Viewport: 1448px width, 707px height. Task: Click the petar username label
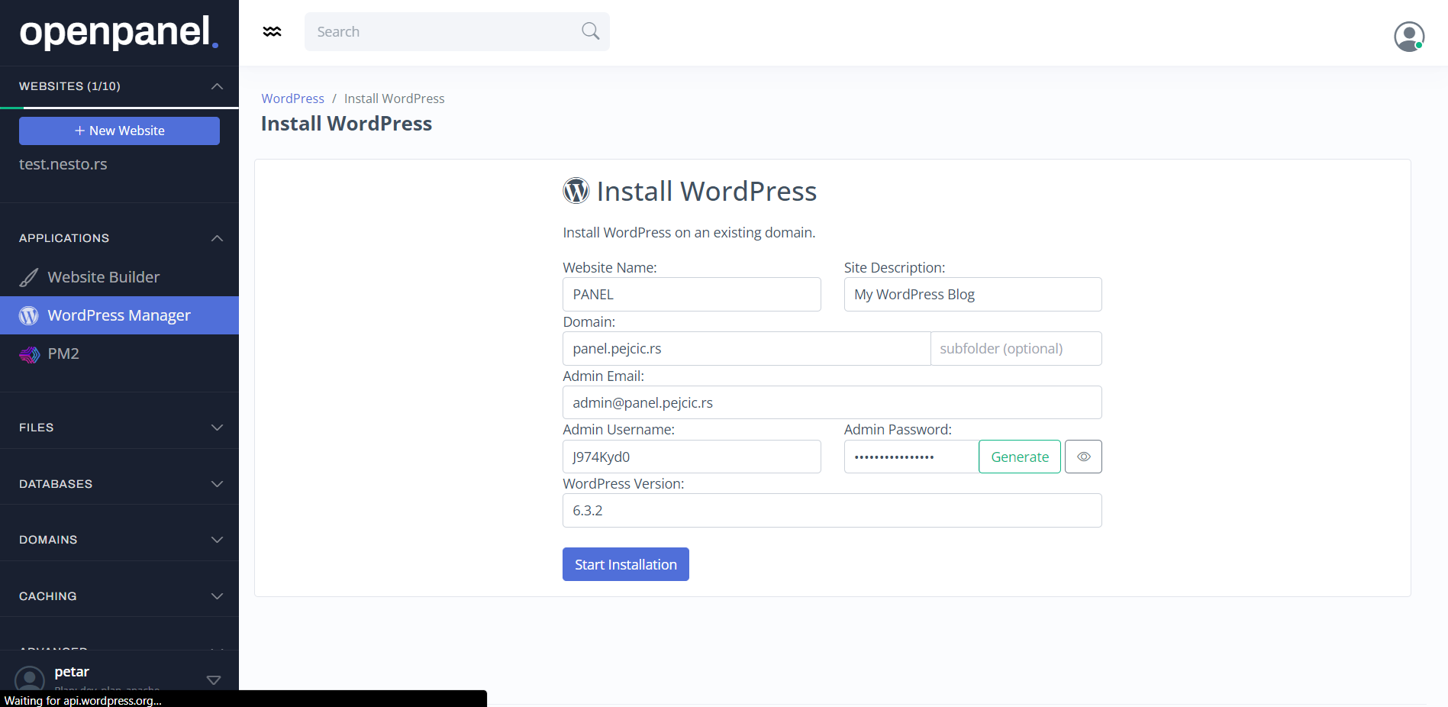[72, 672]
